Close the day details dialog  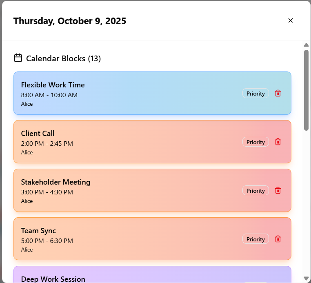(x=291, y=20)
